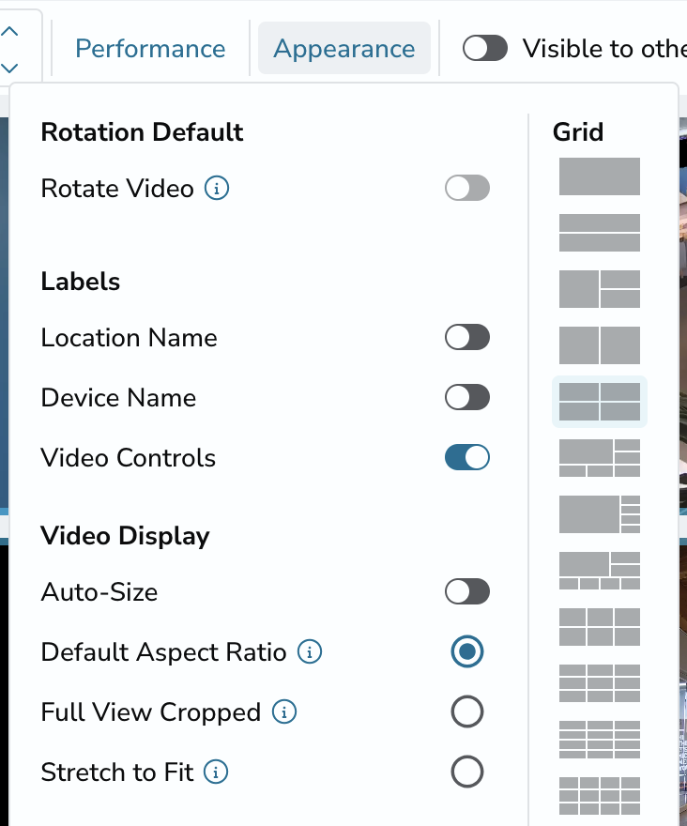The height and width of the screenshot is (826, 687).
Task: Click the Rotation Default heading
Action: (x=143, y=131)
